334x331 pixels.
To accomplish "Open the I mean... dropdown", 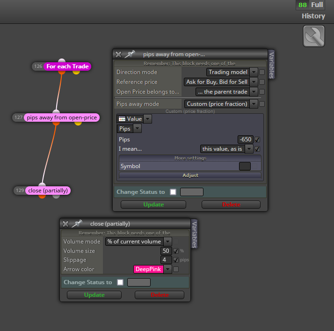I will click(x=249, y=149).
